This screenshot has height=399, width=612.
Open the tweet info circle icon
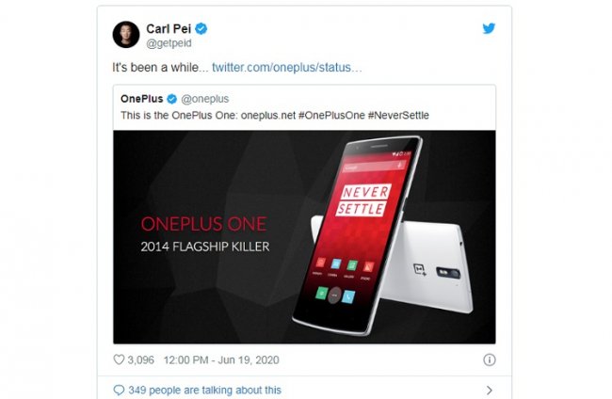click(x=490, y=359)
